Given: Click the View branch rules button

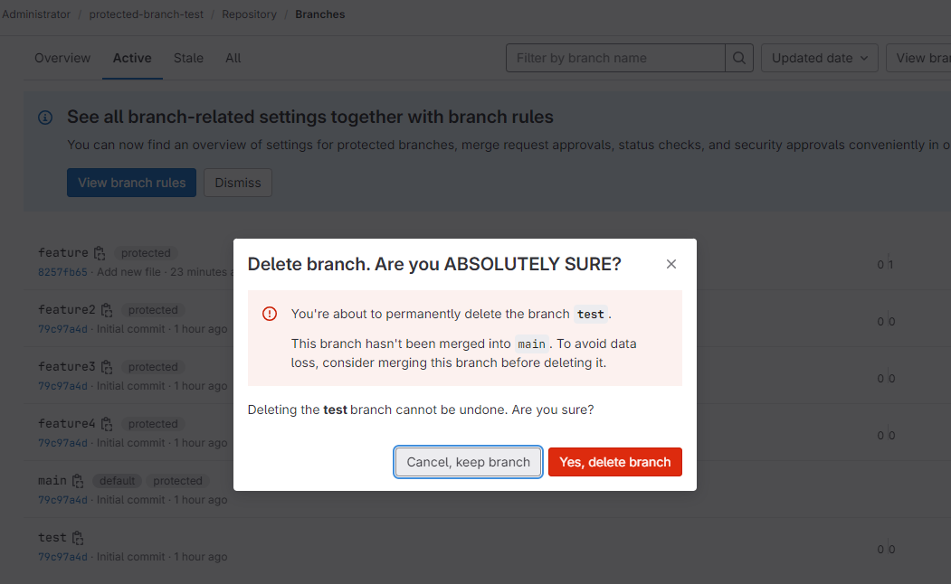Looking at the screenshot, I should [x=131, y=183].
